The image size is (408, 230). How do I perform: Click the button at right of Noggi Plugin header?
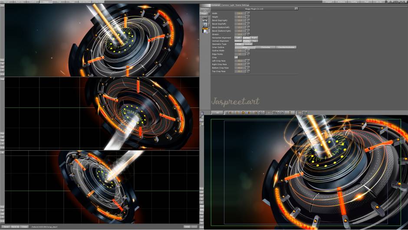click(296, 8)
